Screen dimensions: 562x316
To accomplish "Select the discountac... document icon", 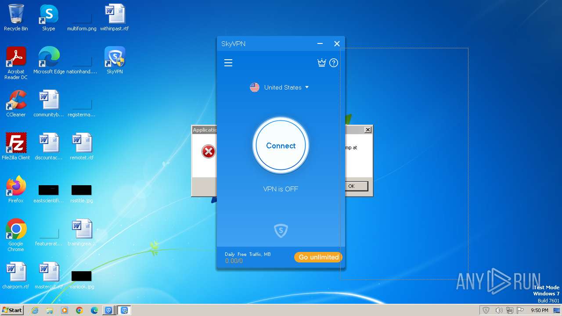I will coord(49,147).
